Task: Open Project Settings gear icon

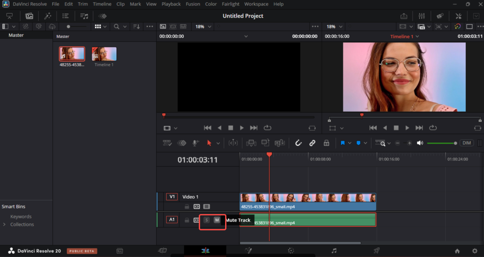Action: (x=475, y=251)
